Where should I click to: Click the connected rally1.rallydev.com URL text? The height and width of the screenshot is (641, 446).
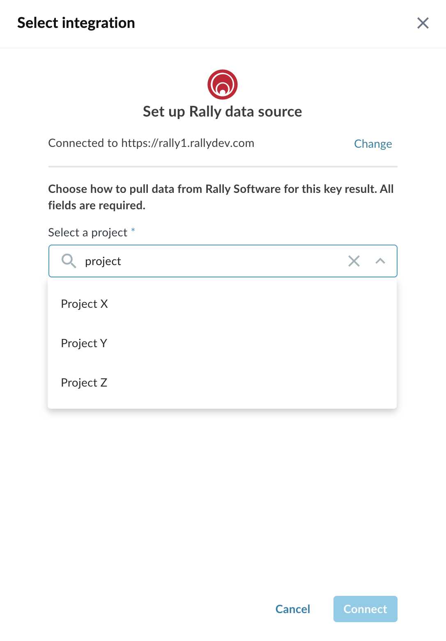(x=188, y=143)
